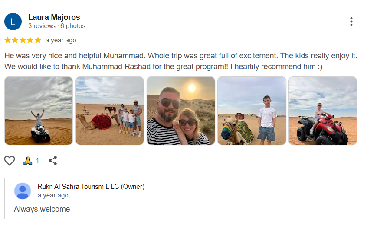Click the review's a year ago timestamp

[x=61, y=40]
